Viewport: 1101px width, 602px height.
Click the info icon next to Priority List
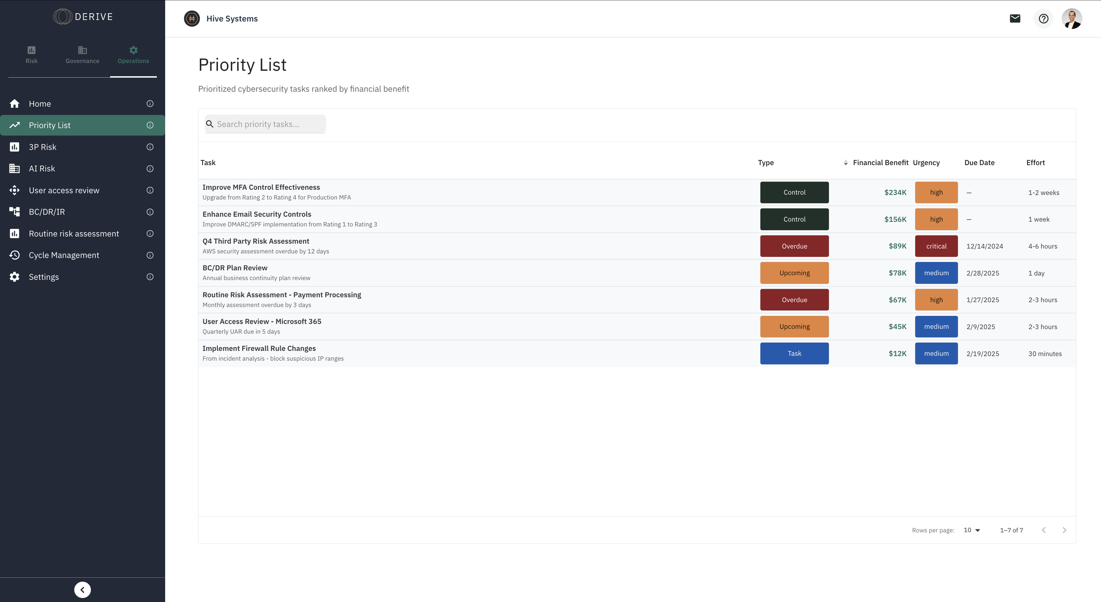(150, 125)
